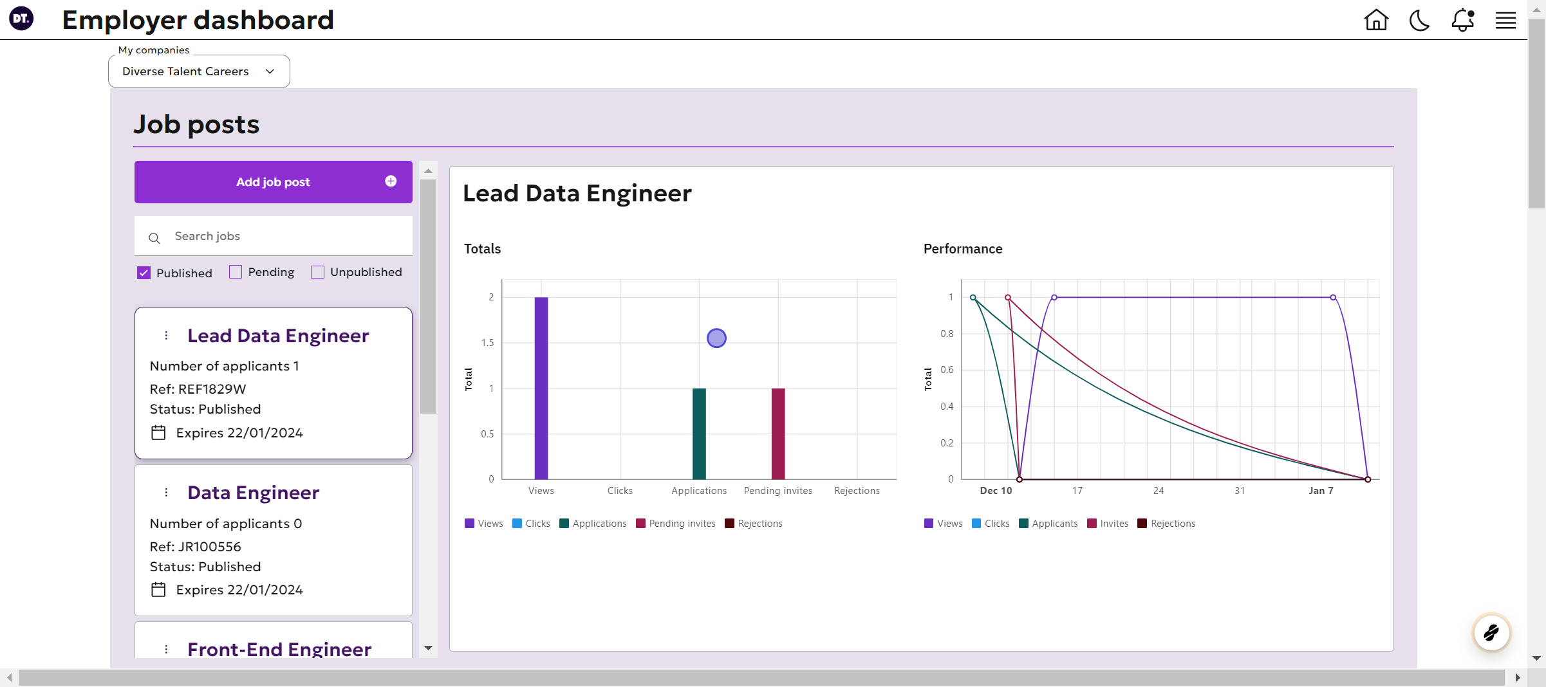Toggle Invites series in Performance legend

[1108, 524]
